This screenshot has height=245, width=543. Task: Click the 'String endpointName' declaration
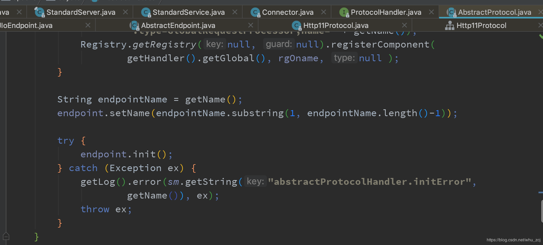point(112,99)
